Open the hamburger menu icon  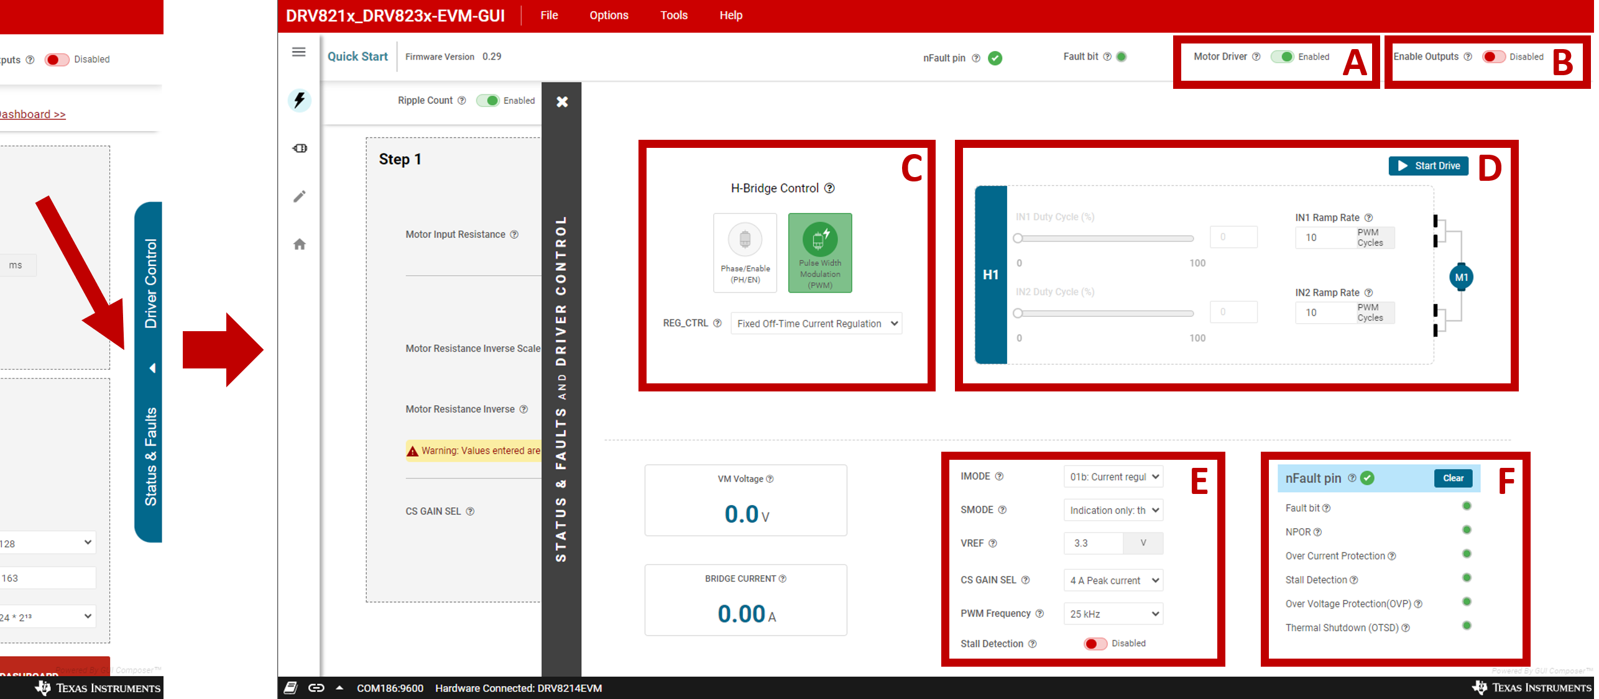(x=298, y=52)
